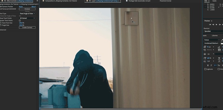Viewport: 223px width, 110px height.
Task: Click the horizontal scrollbar below the viewer
Action: [x=121, y=109]
